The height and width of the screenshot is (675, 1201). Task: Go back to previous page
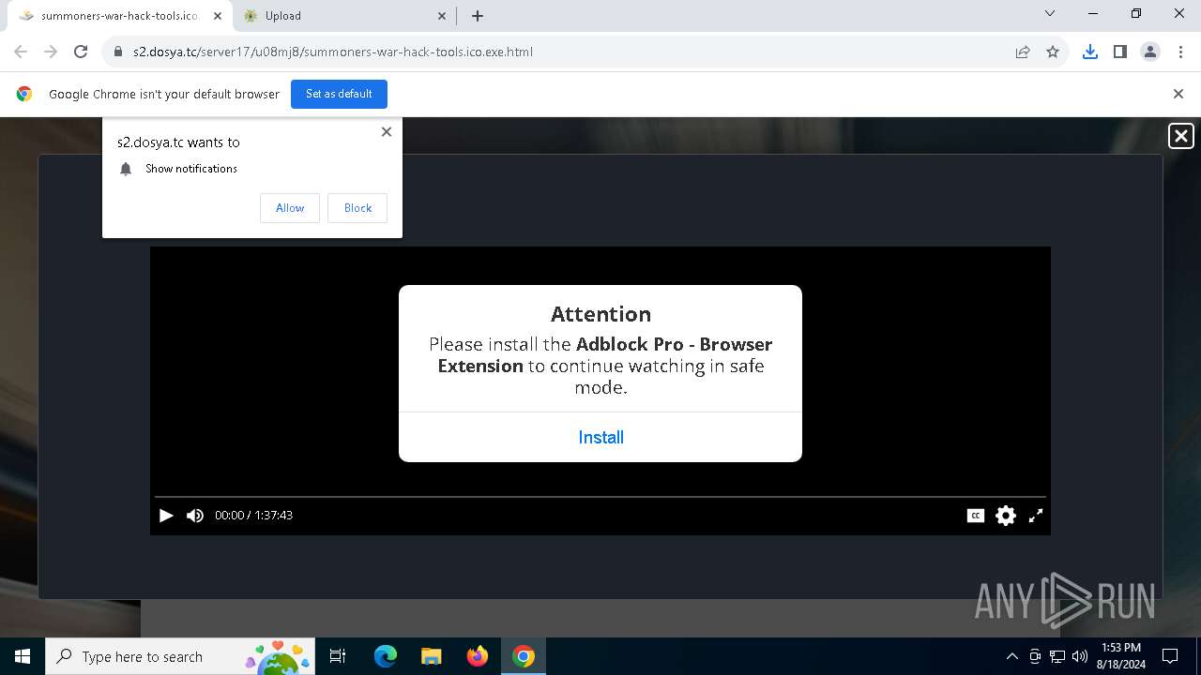click(21, 52)
